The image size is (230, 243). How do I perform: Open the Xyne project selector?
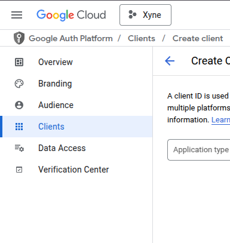pyautogui.click(x=145, y=15)
